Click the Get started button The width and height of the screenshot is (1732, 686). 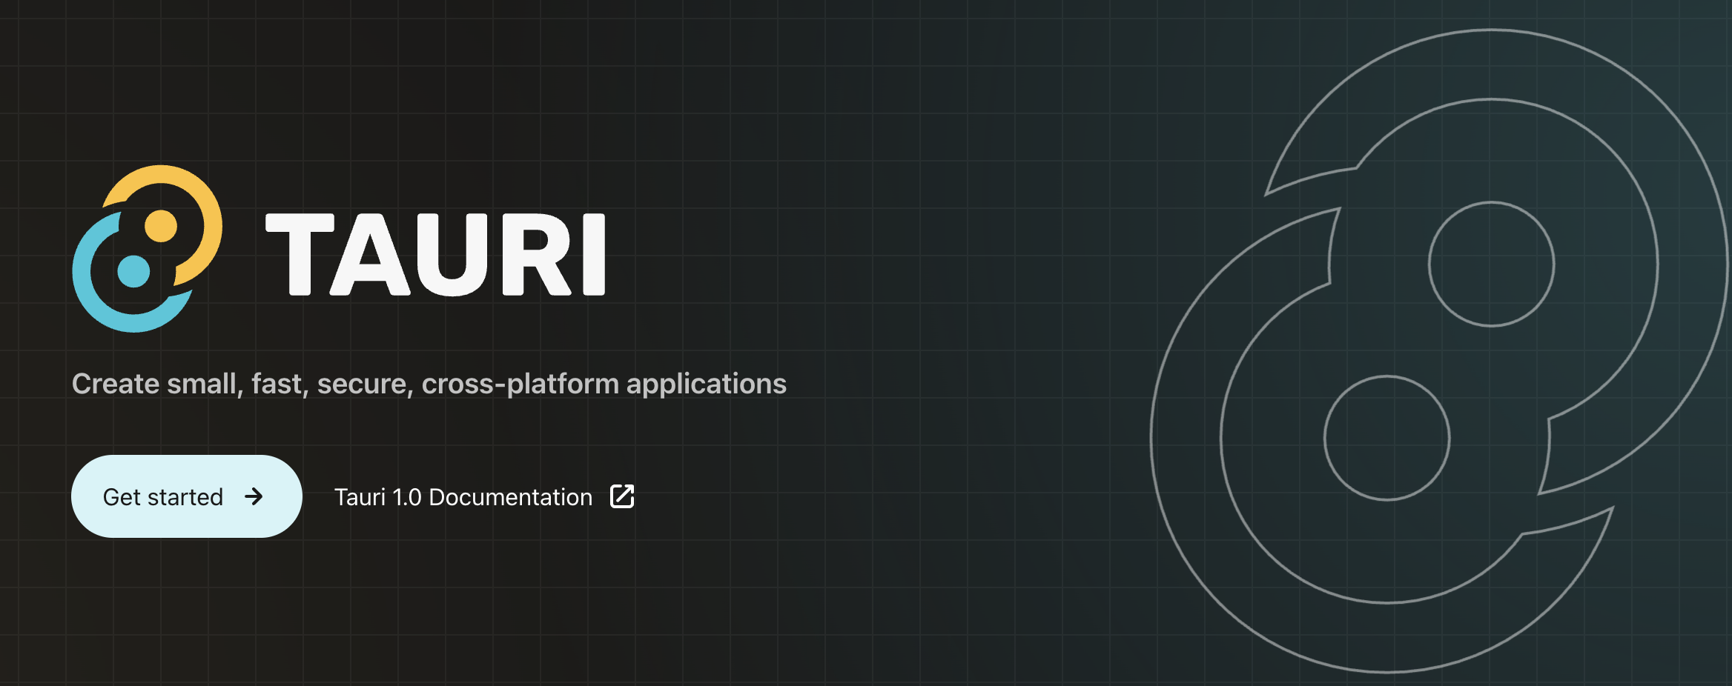pos(187,496)
